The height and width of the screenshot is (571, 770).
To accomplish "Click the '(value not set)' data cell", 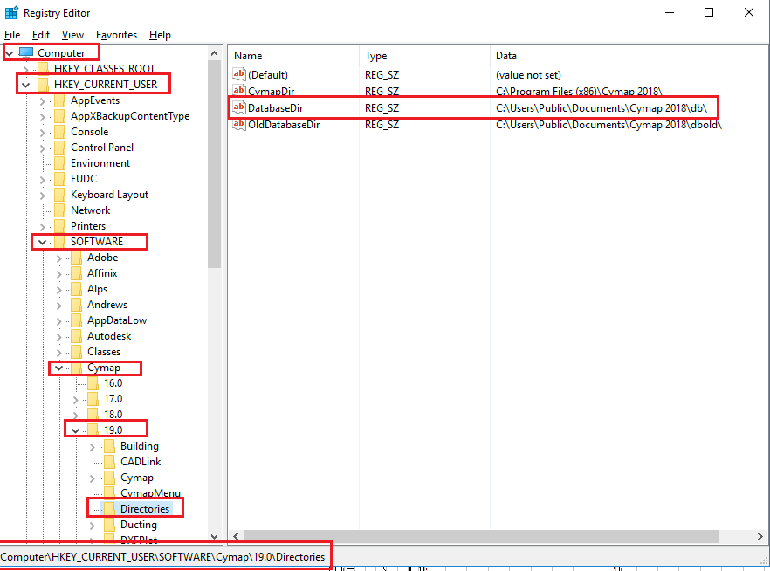I will [x=528, y=74].
